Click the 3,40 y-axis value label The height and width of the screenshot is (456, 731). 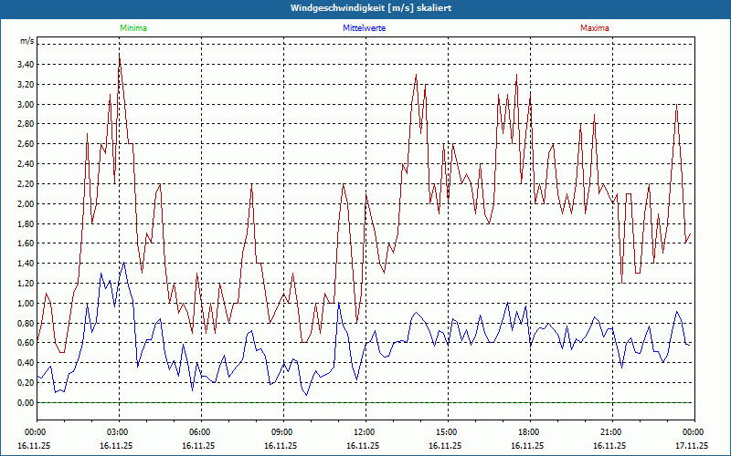[x=25, y=65]
